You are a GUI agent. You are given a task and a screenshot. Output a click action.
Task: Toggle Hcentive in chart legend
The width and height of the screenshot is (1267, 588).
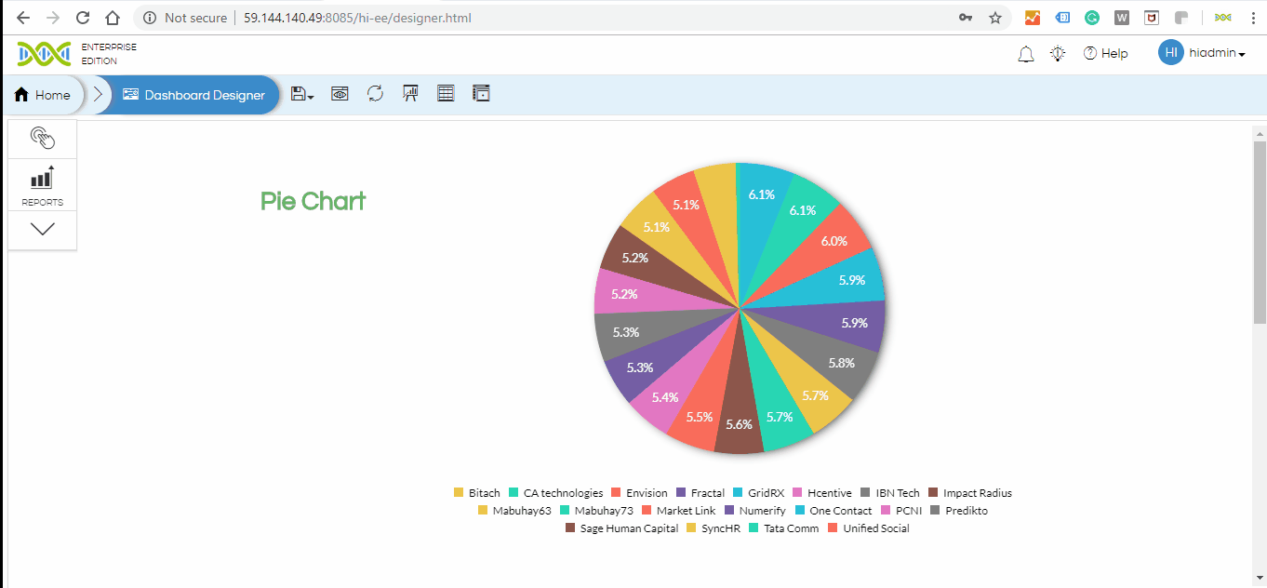click(x=822, y=493)
